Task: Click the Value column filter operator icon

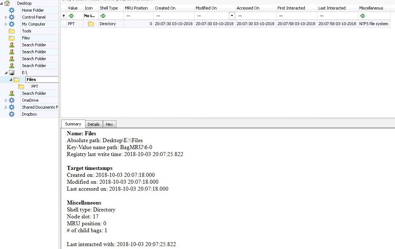Action: (71, 16)
